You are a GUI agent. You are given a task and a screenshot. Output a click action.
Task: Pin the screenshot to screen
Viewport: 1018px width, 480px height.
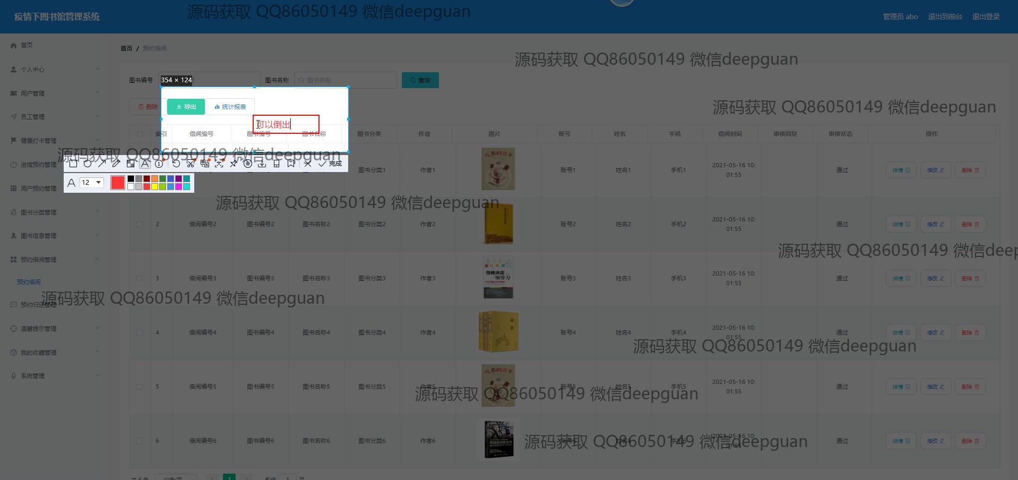(234, 164)
